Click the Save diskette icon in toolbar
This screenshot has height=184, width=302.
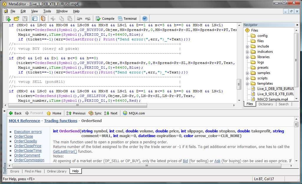(25, 19)
